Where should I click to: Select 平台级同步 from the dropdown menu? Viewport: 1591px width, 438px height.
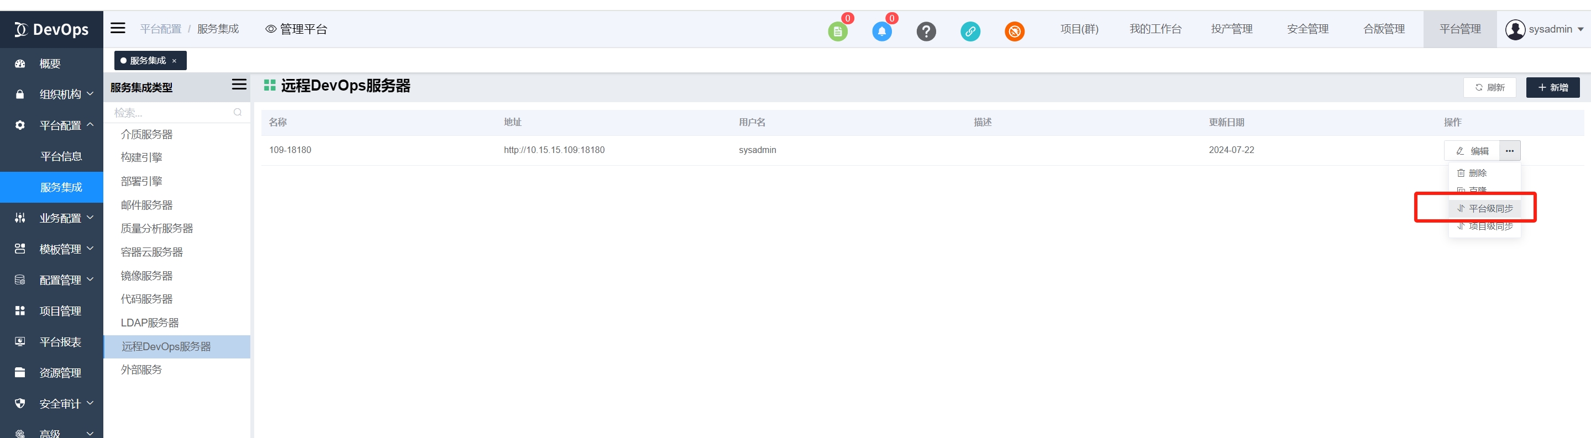(x=1485, y=209)
